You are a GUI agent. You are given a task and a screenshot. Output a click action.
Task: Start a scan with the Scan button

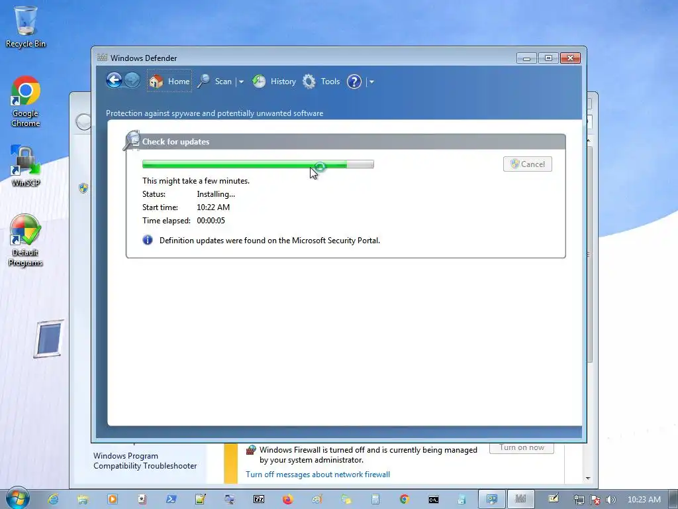(215, 82)
